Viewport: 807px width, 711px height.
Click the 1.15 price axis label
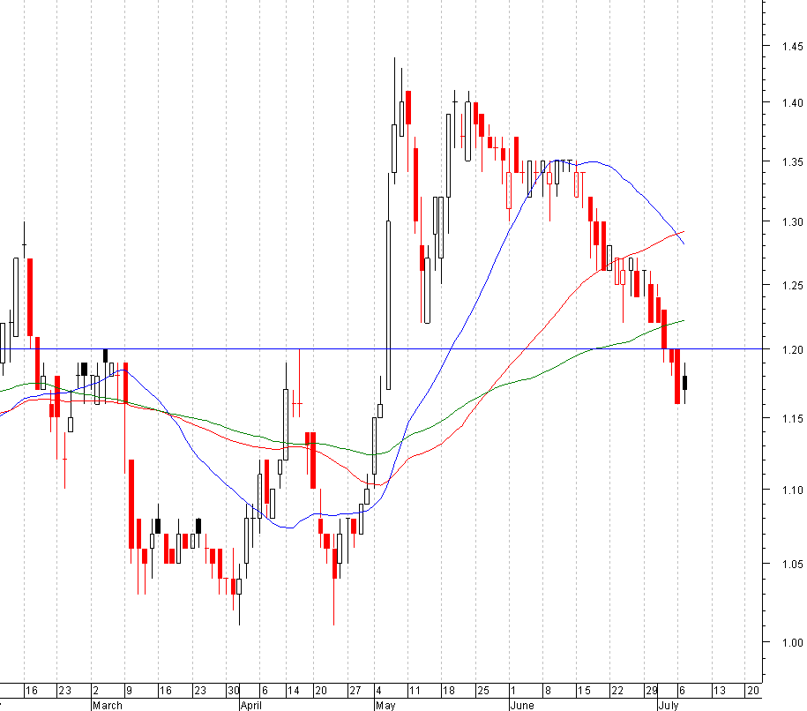(792, 419)
